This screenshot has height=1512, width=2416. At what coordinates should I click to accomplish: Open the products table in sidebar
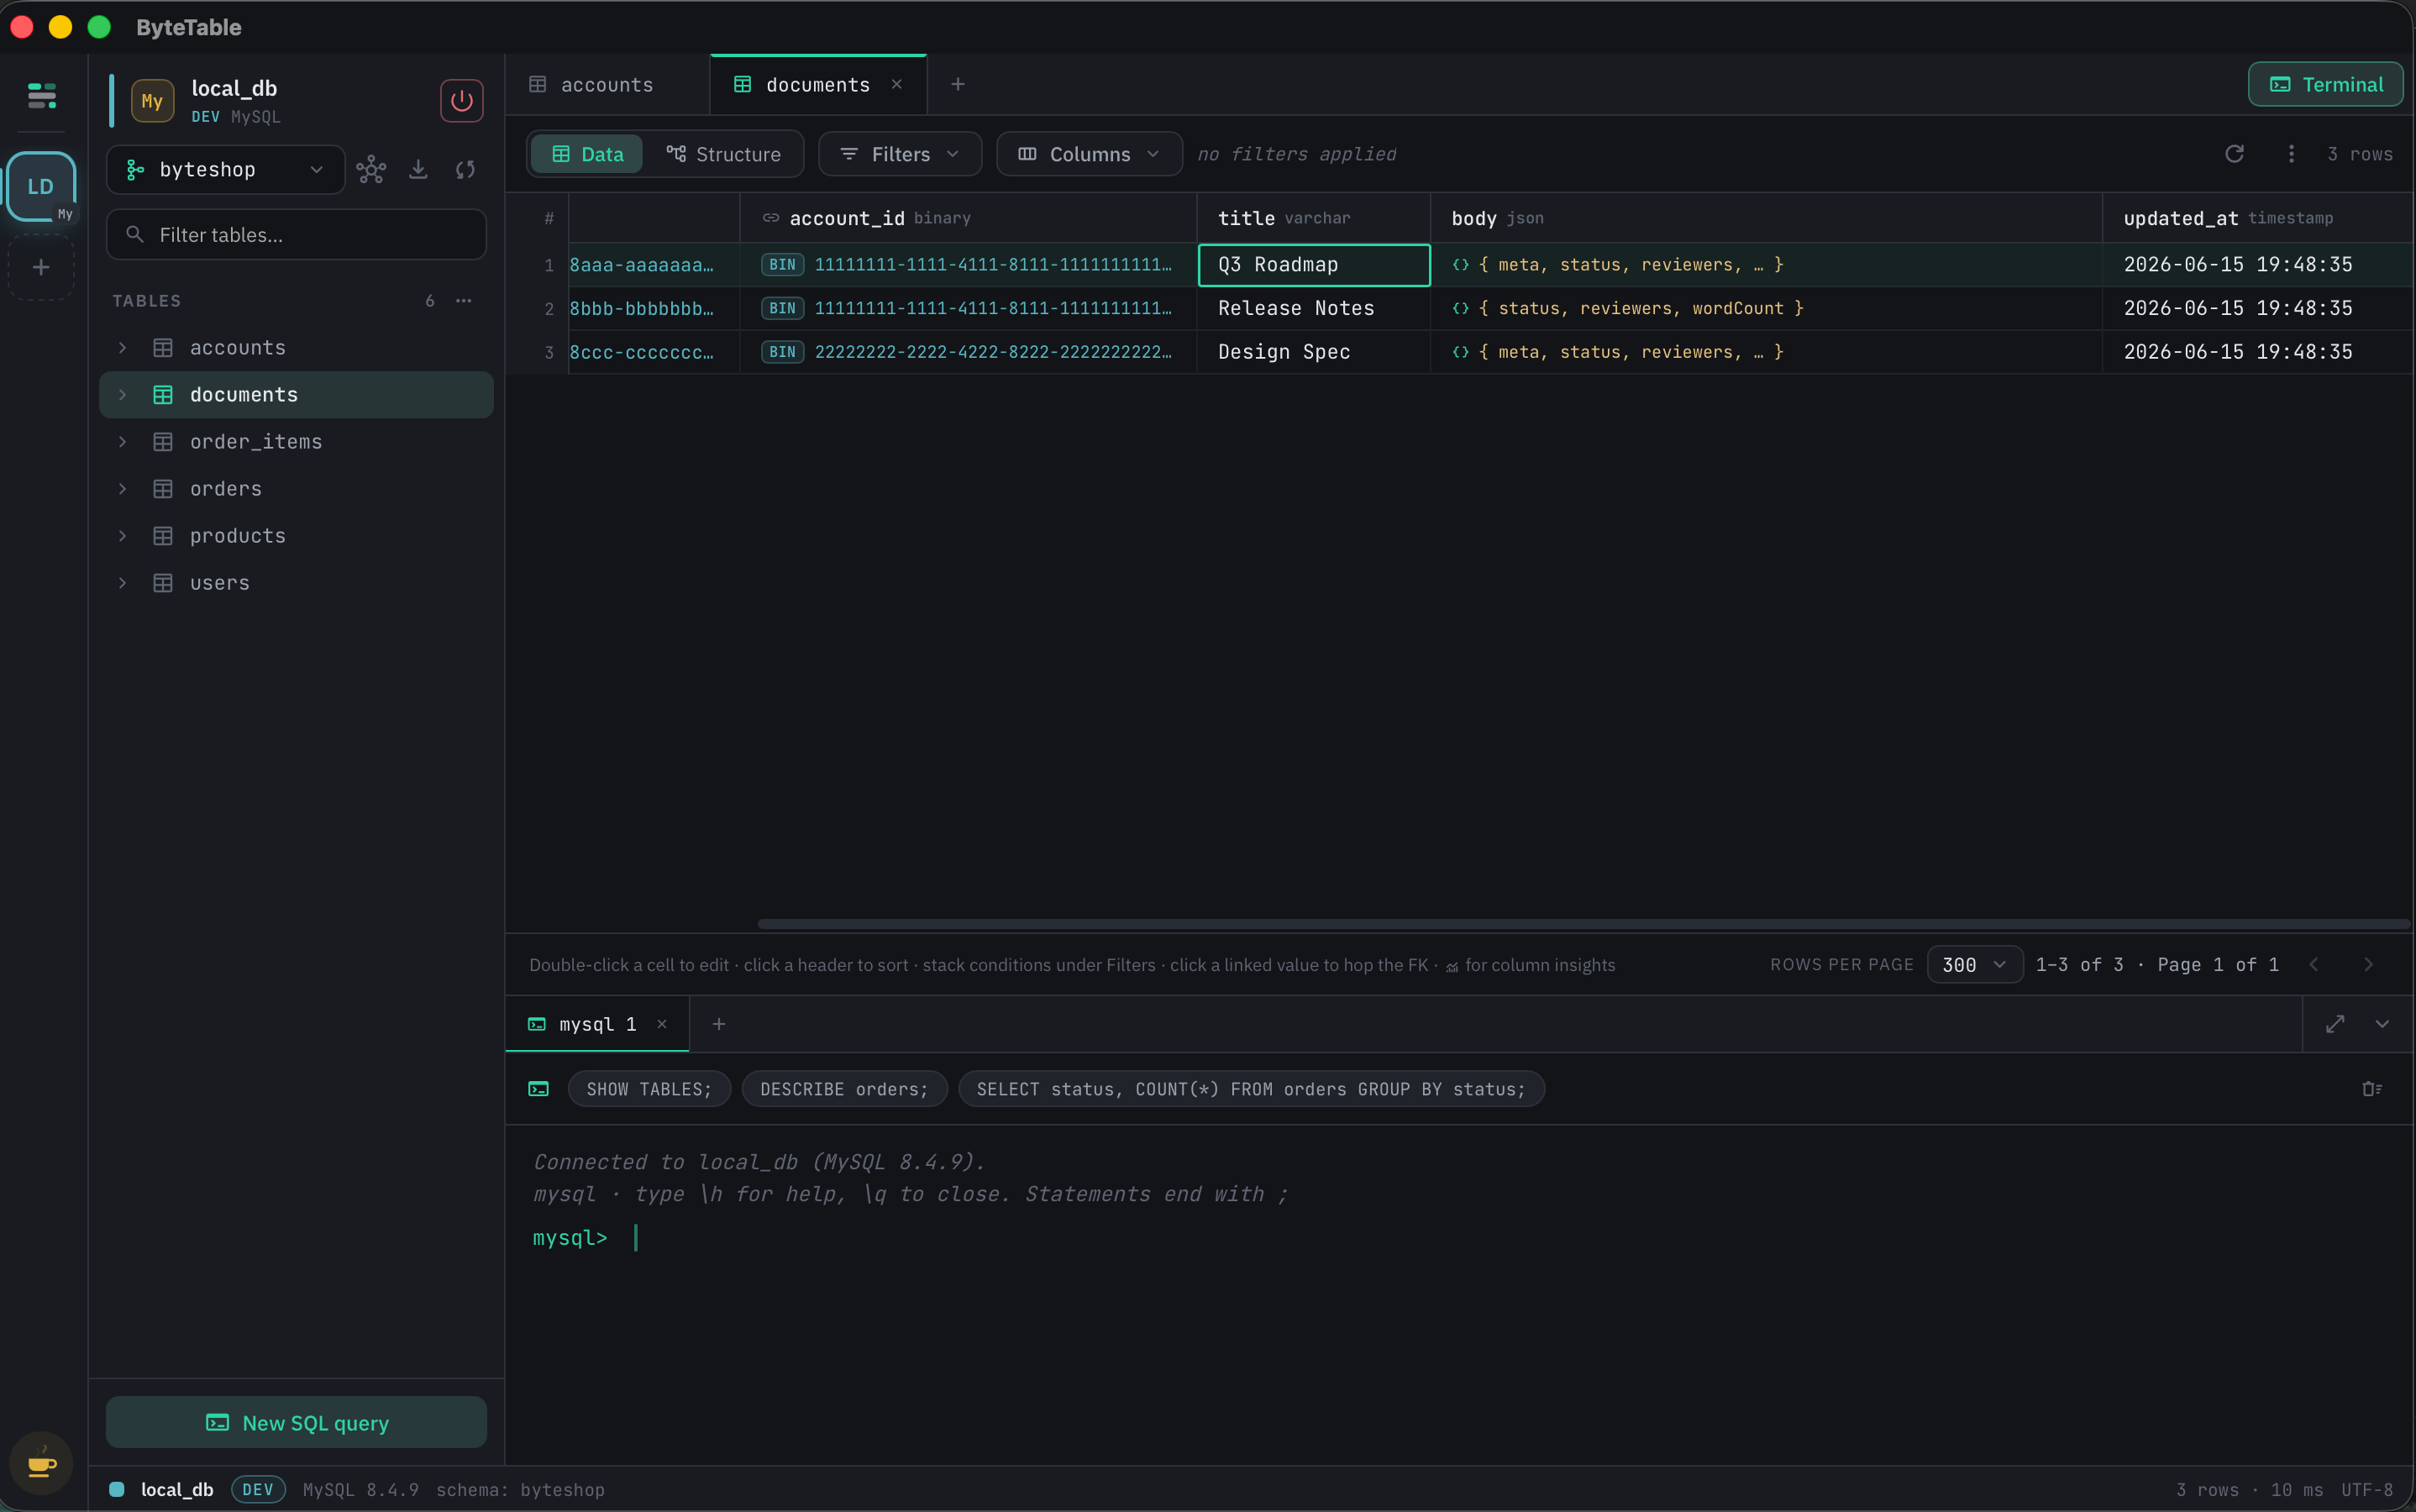(296, 536)
